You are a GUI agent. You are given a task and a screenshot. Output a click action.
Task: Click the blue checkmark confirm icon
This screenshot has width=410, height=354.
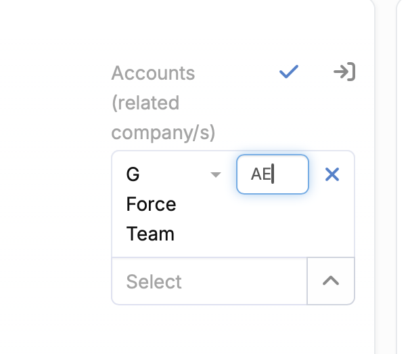coord(289,72)
